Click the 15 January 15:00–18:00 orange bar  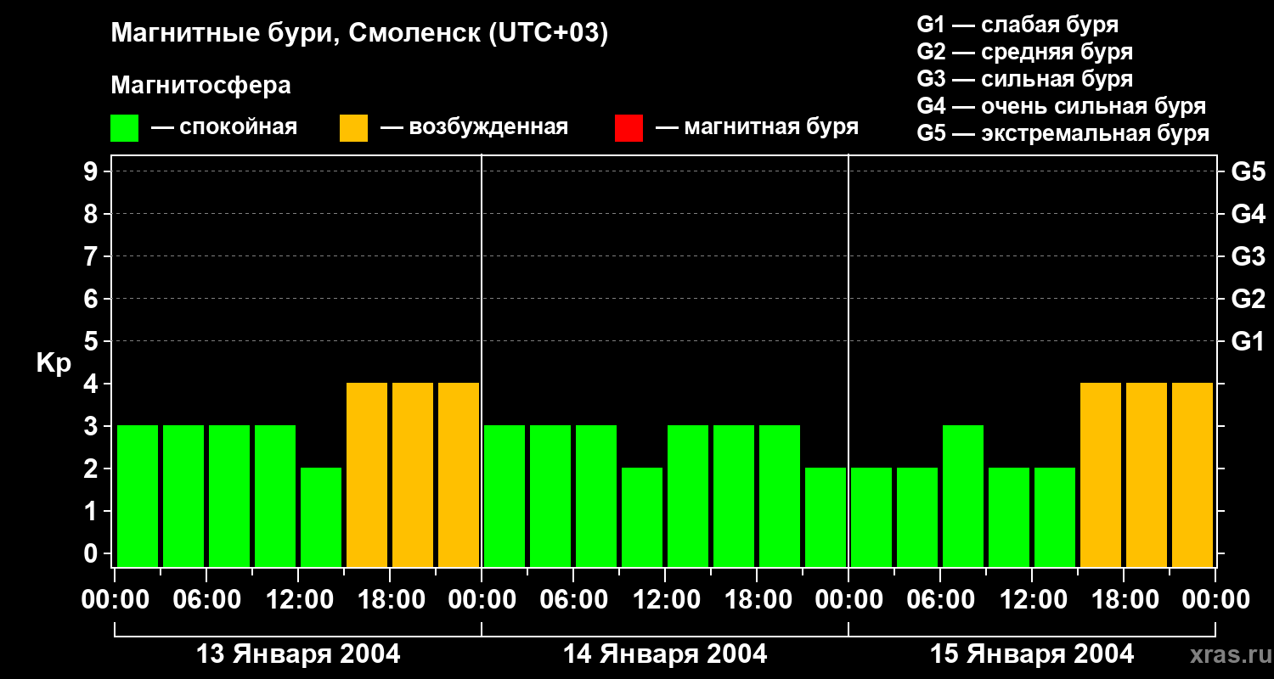[x=1101, y=474]
